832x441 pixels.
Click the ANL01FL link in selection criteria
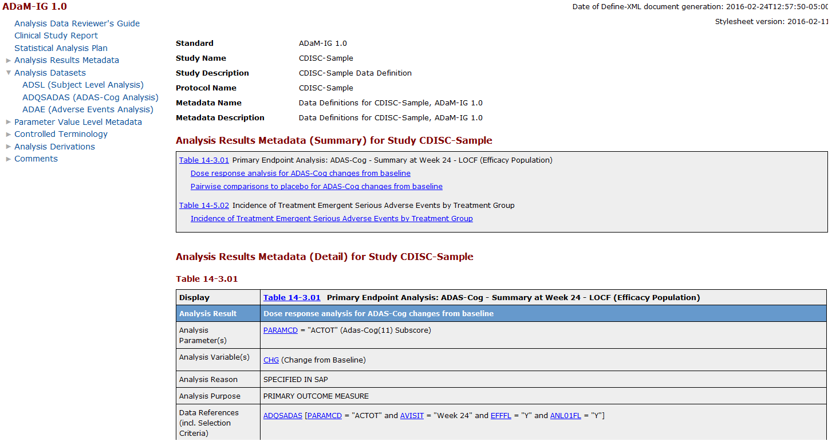point(565,416)
